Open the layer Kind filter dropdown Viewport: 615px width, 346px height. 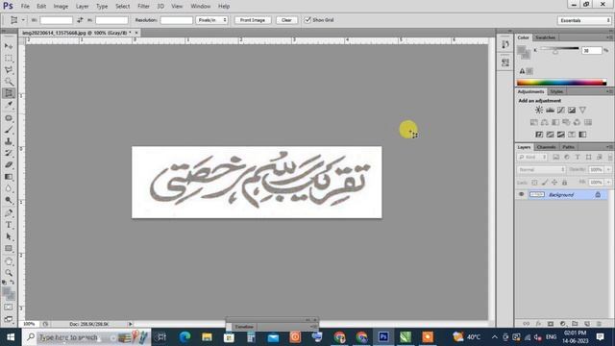coord(532,158)
